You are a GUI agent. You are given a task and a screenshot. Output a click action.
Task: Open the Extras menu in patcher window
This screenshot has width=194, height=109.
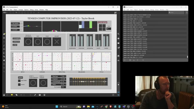36,10
